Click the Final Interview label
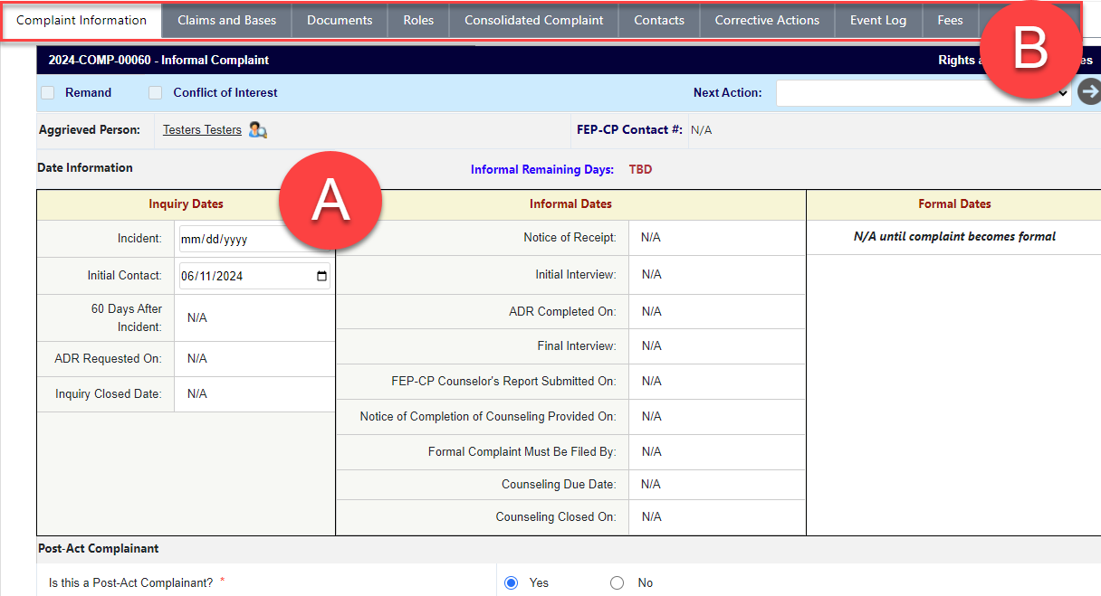1101x596 pixels. [577, 345]
